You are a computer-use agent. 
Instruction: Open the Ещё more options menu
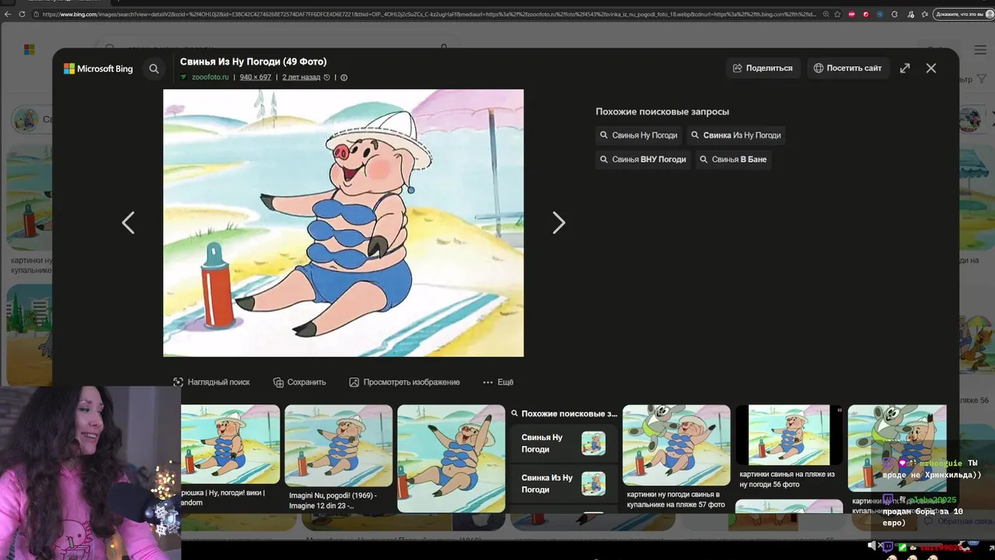tap(498, 382)
